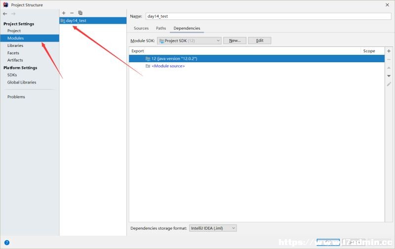Move dependency down with arrow icon

coord(389,76)
